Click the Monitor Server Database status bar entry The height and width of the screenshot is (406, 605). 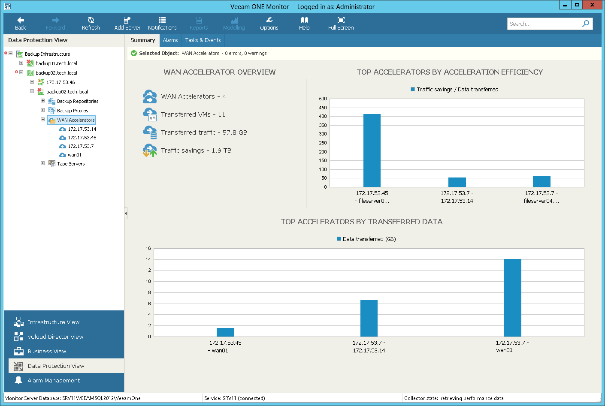click(73, 398)
